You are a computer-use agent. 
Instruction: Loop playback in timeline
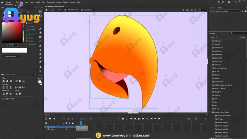click(x=147, y=119)
